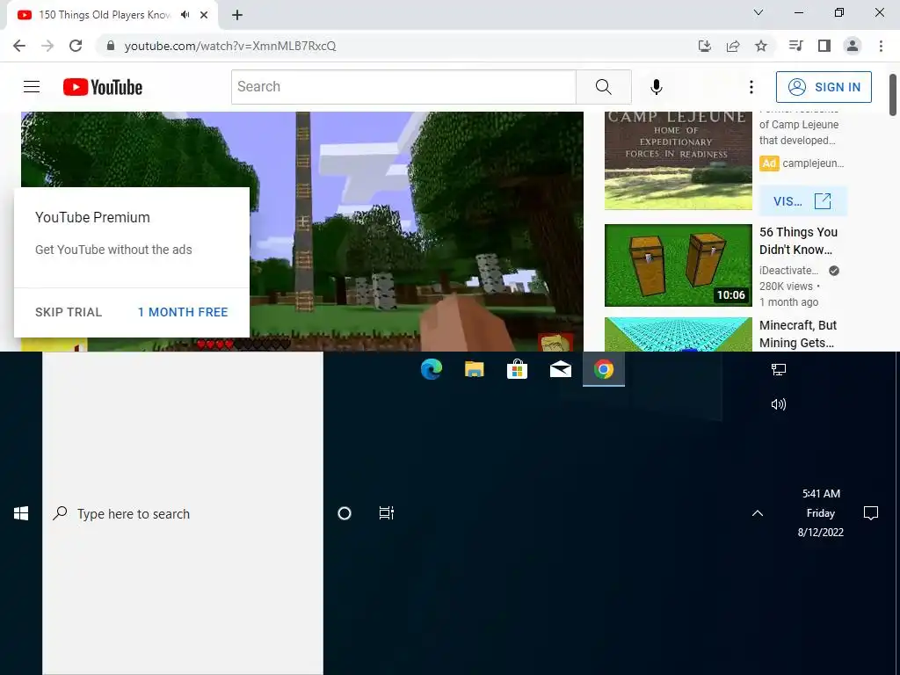Viewport: 900px width, 675px height.
Task: Install app via address bar download icon
Action: pyautogui.click(x=705, y=46)
